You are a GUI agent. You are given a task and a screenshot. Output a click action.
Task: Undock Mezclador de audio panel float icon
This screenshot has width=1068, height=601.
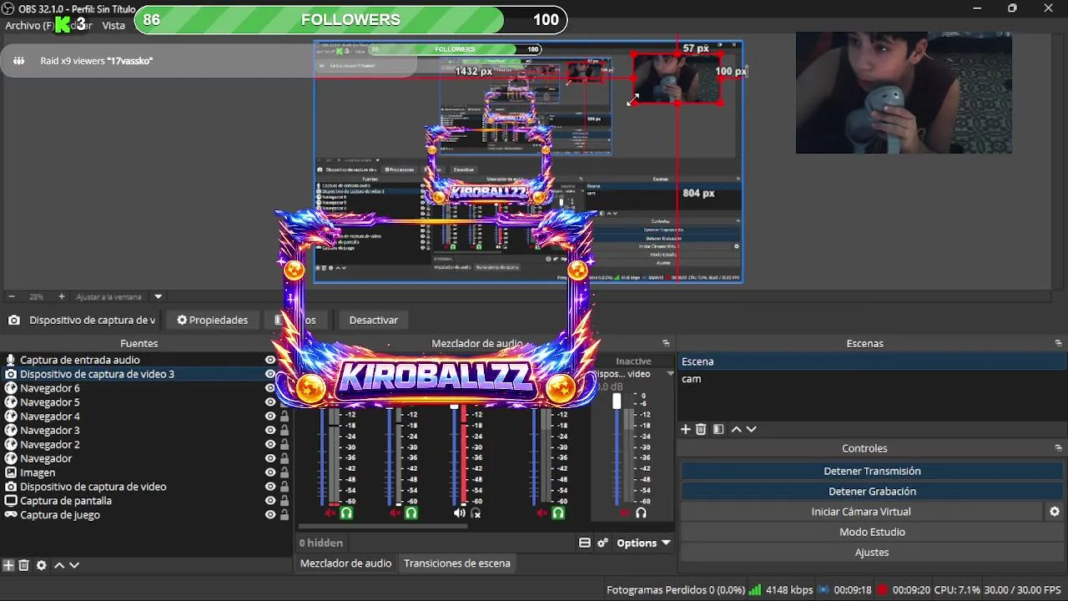coord(666,343)
